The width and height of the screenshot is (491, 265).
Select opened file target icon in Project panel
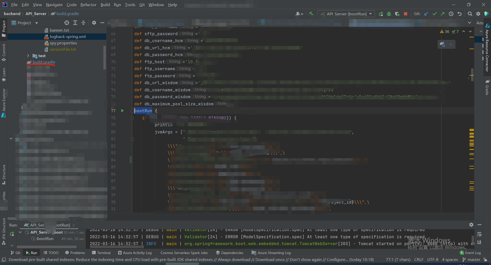click(x=67, y=23)
